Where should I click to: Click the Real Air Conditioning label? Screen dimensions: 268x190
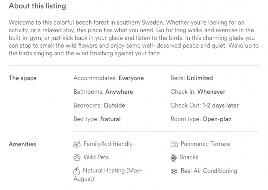click(209, 171)
